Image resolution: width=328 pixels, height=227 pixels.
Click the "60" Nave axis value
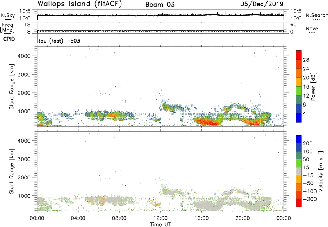coord(293,25)
